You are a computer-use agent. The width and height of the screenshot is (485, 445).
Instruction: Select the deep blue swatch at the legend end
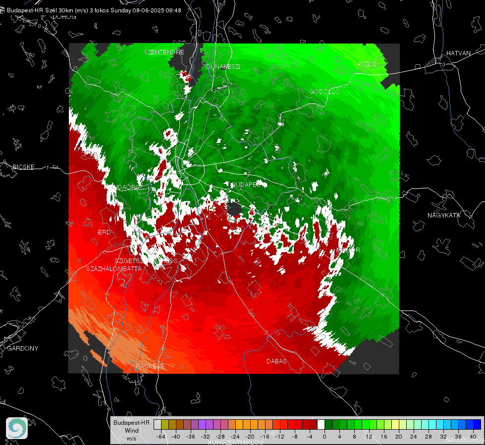[477, 425]
